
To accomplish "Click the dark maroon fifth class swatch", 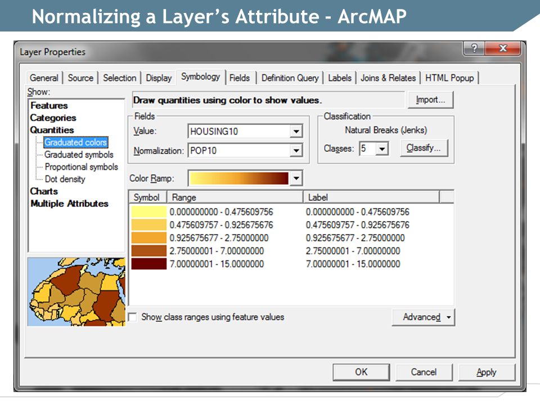I will click(148, 264).
